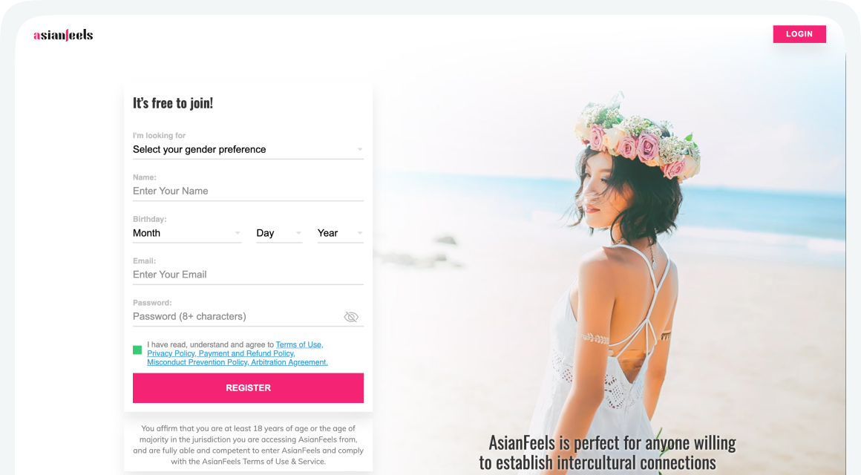Viewport: 861px width, 475px height.
Task: Open the Payment and Refund Policy link
Action: point(247,353)
